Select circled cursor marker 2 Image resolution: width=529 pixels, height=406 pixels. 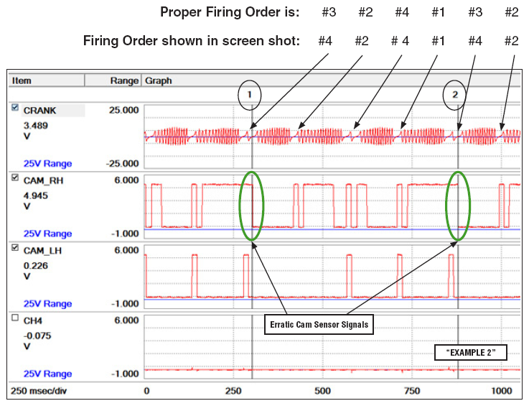coord(454,95)
